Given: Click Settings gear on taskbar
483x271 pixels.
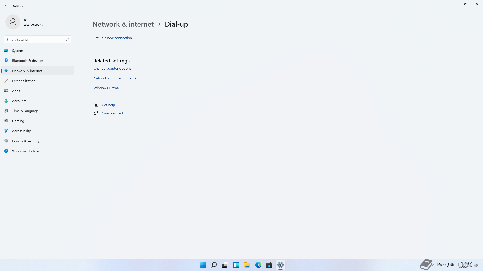Looking at the screenshot, I should [x=280, y=265].
